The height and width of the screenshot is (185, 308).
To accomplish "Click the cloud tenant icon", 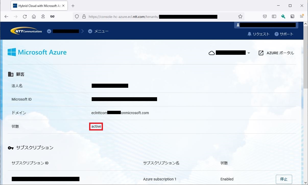I will (212, 53).
